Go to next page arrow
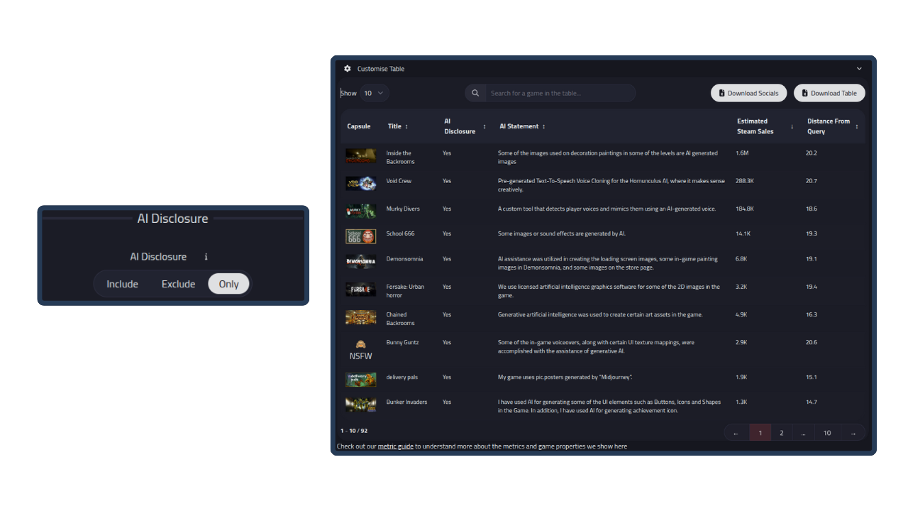 (x=853, y=433)
